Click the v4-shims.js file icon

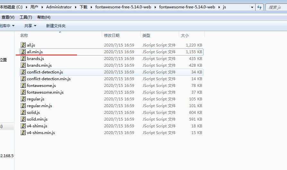point(23,126)
